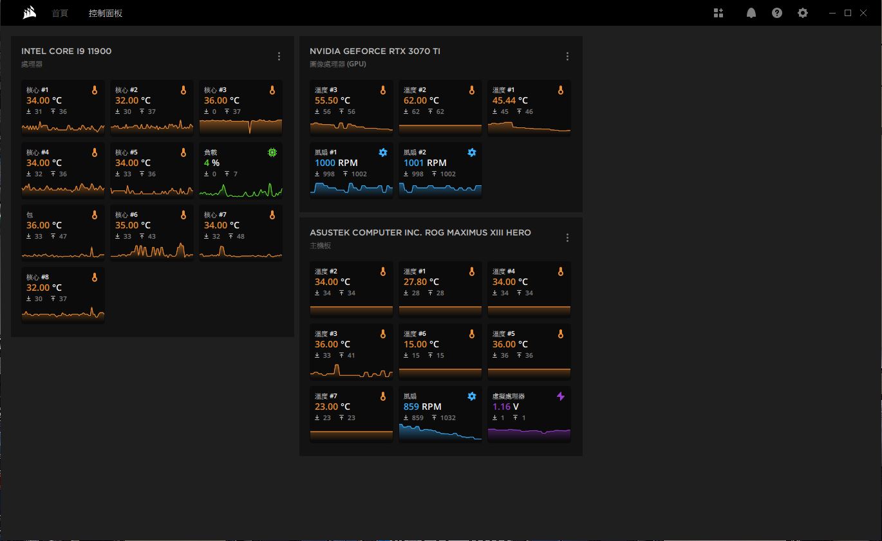This screenshot has height=541, width=882.
Task: Open ROG Maximus XIII Hero options menu
Action: point(567,238)
